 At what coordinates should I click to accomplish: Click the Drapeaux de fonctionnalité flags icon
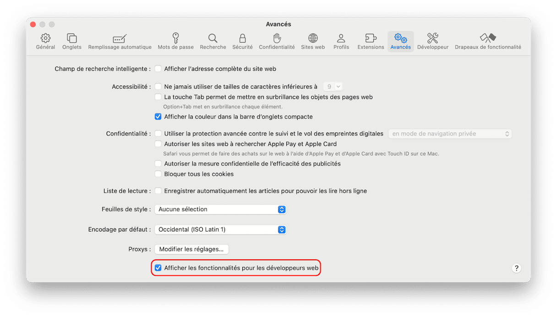(488, 38)
